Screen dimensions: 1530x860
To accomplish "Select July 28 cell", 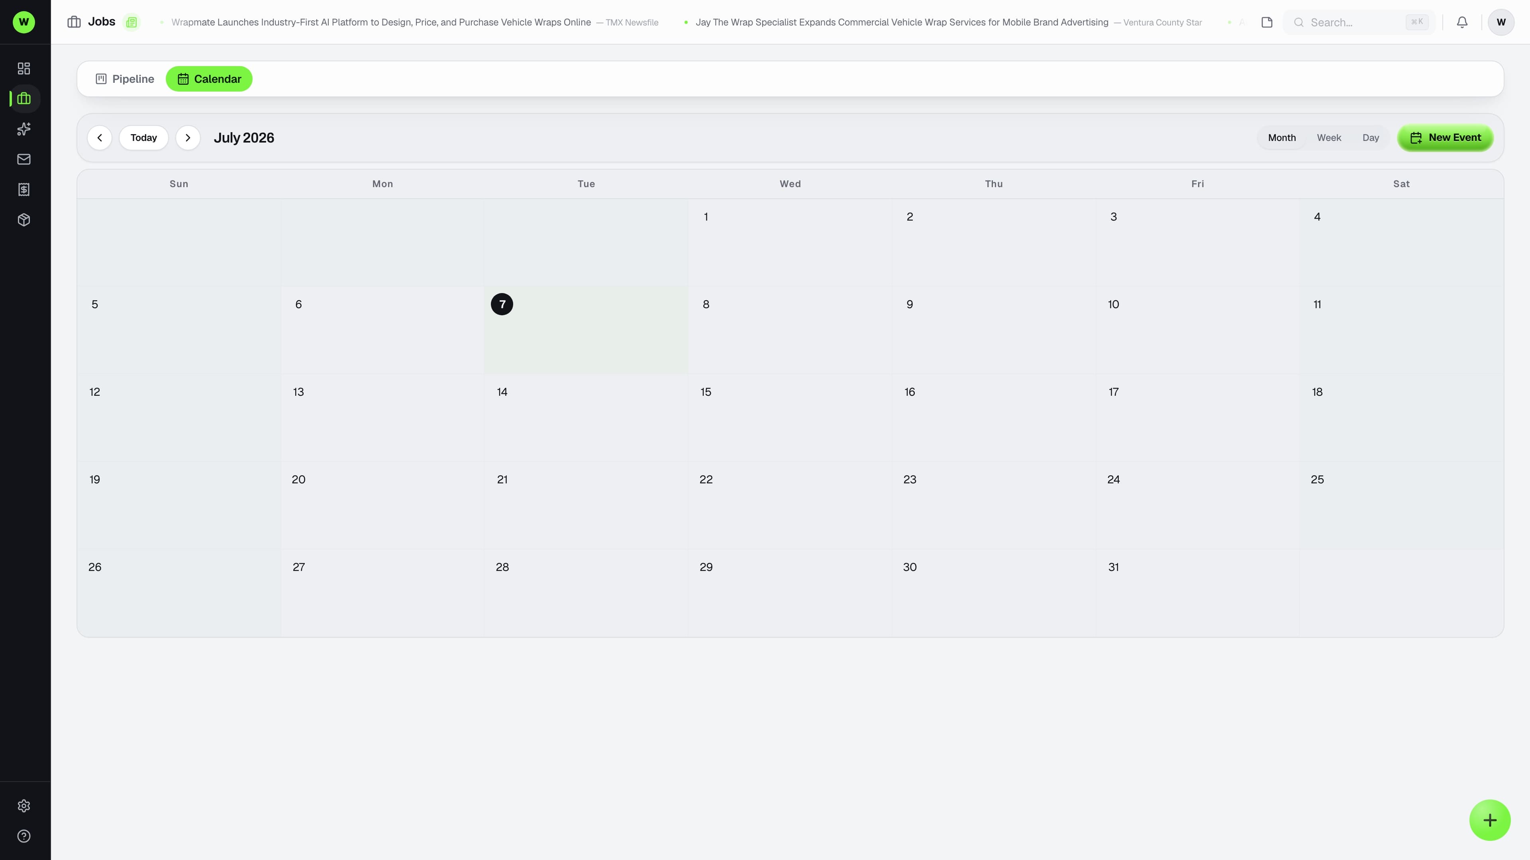I will point(586,592).
